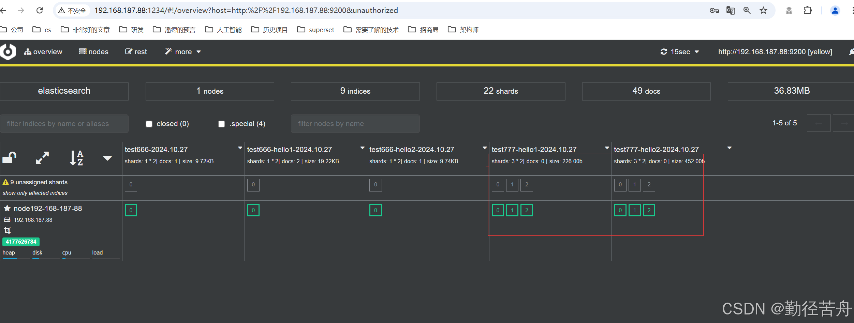Click the expand arrows icon

[x=42, y=158]
